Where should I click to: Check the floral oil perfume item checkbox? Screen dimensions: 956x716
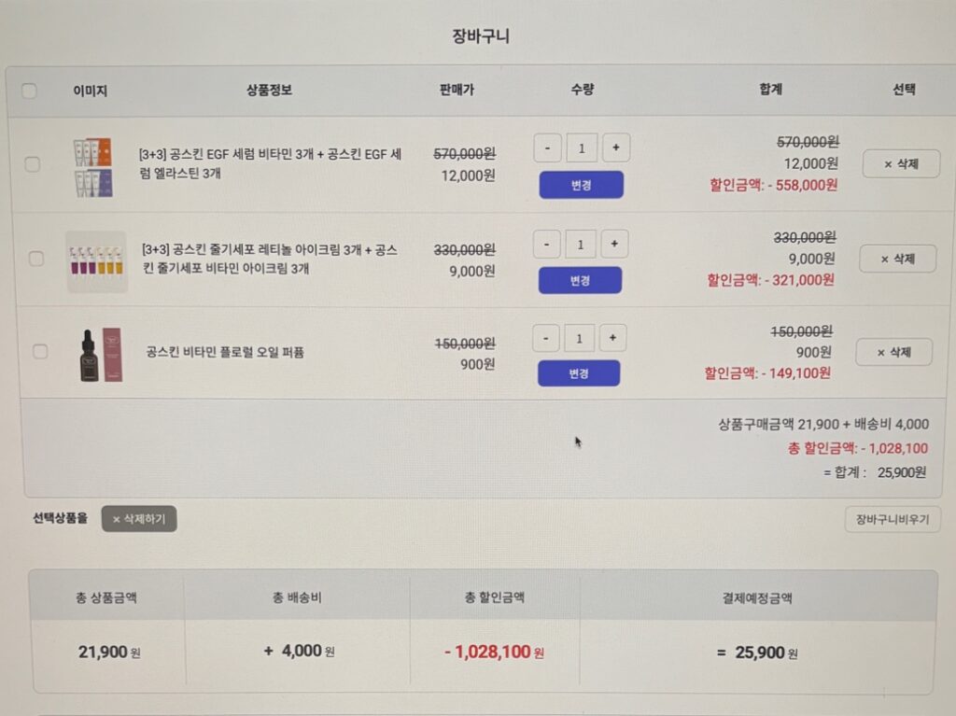point(40,351)
